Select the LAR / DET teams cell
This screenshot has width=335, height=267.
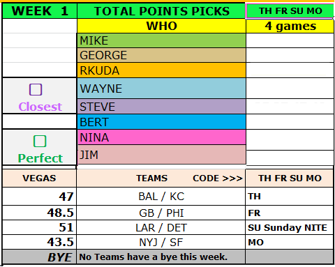(161, 227)
